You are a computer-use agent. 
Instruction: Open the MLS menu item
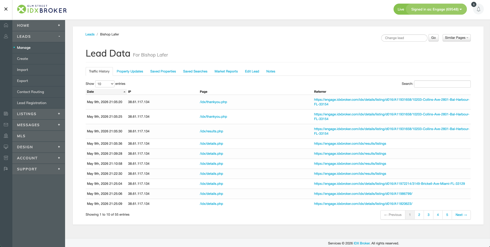tap(39, 136)
